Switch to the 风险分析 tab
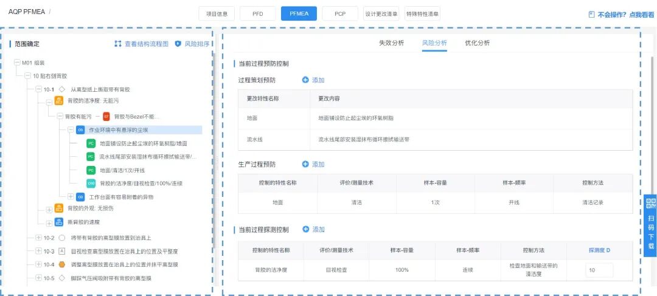Image resolution: width=657 pixels, height=296 pixels. click(434, 43)
